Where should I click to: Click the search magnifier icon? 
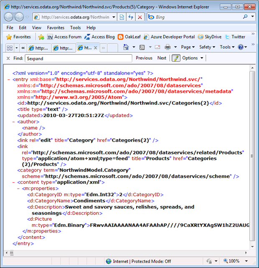(245, 17)
